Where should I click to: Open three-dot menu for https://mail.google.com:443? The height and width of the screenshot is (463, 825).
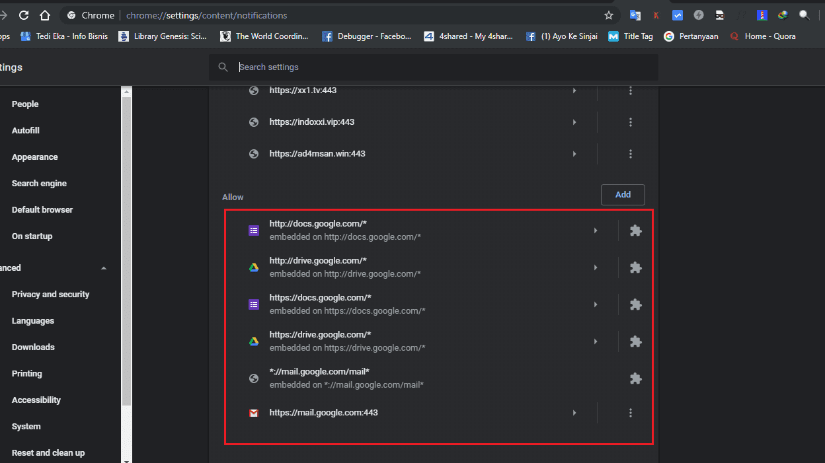click(x=630, y=413)
